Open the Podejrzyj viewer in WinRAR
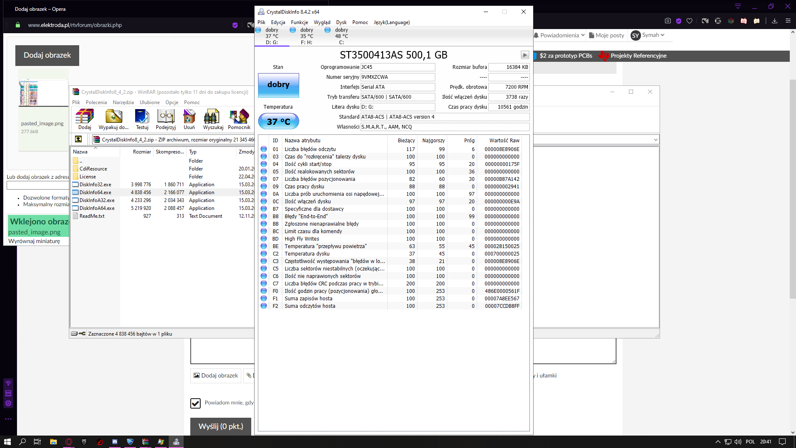Image resolution: width=796 pixels, height=448 pixels. pos(166,119)
